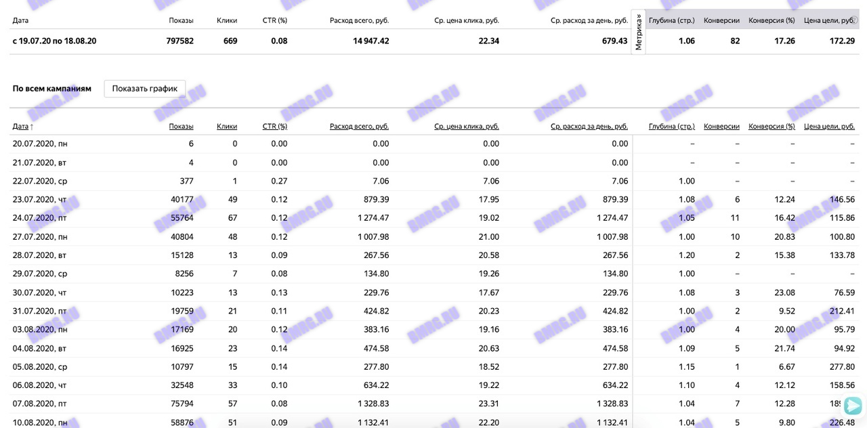Sort table by underlined CTR (%) header
This screenshot has height=428, width=867.
tap(274, 126)
